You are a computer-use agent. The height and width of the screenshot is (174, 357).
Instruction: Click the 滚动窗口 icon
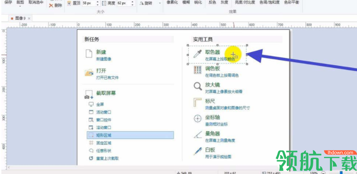pyautogui.click(x=91, y=128)
